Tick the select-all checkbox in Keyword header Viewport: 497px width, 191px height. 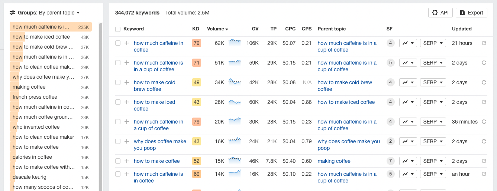[x=118, y=29]
